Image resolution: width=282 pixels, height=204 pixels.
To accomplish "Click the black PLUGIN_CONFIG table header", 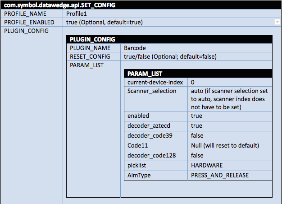I will tap(169, 39).
